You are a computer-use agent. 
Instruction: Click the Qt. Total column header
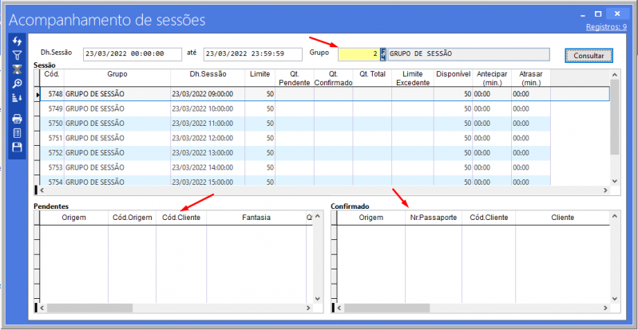(372, 77)
